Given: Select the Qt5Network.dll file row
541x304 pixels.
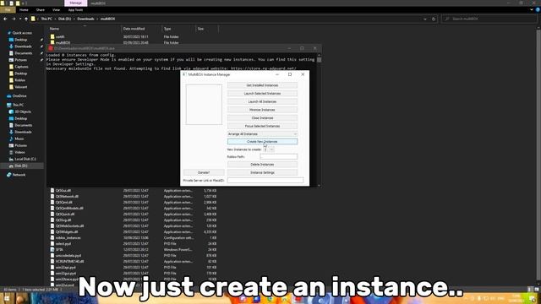Looking at the screenshot, I should click(x=134, y=197).
